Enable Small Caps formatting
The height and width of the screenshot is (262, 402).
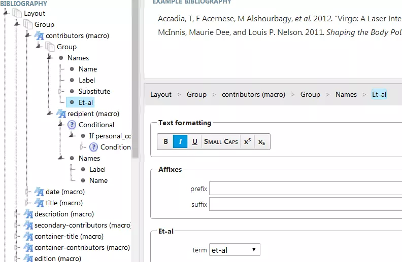pos(221,142)
